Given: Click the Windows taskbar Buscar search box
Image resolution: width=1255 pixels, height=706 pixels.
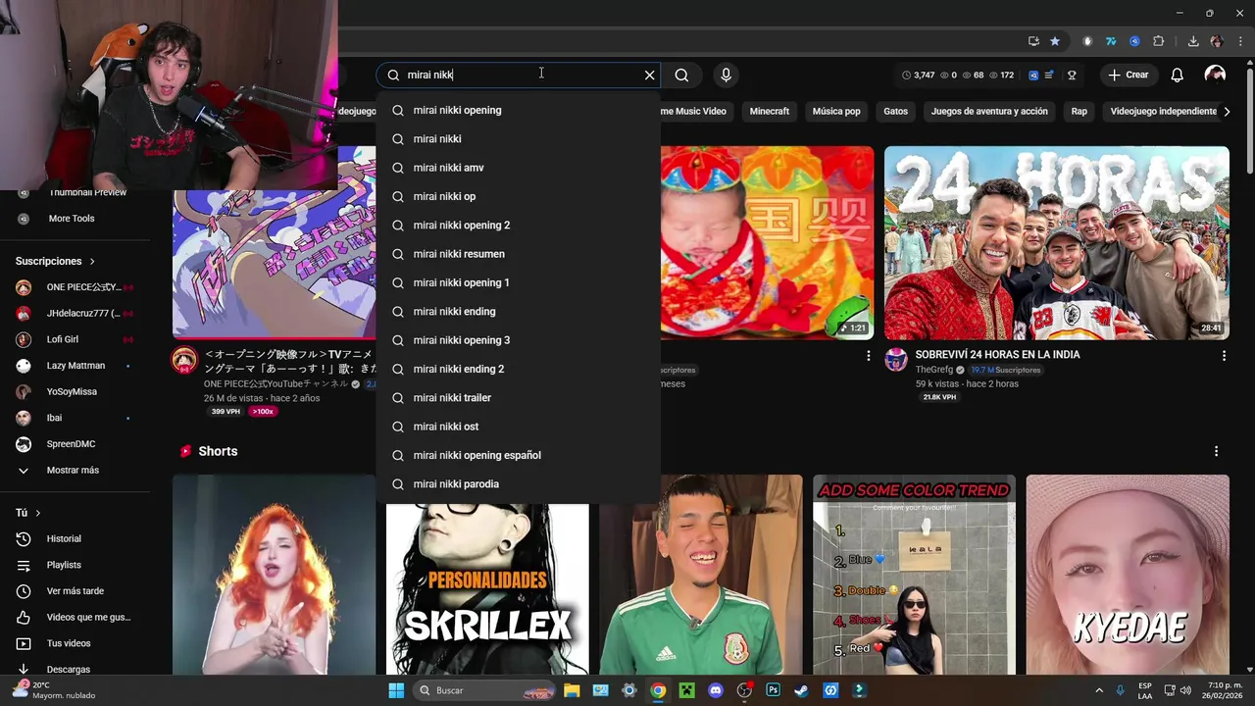Looking at the screenshot, I should (484, 690).
